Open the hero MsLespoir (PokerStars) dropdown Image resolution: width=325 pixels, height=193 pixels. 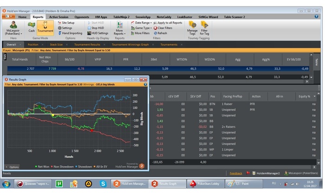13,29
